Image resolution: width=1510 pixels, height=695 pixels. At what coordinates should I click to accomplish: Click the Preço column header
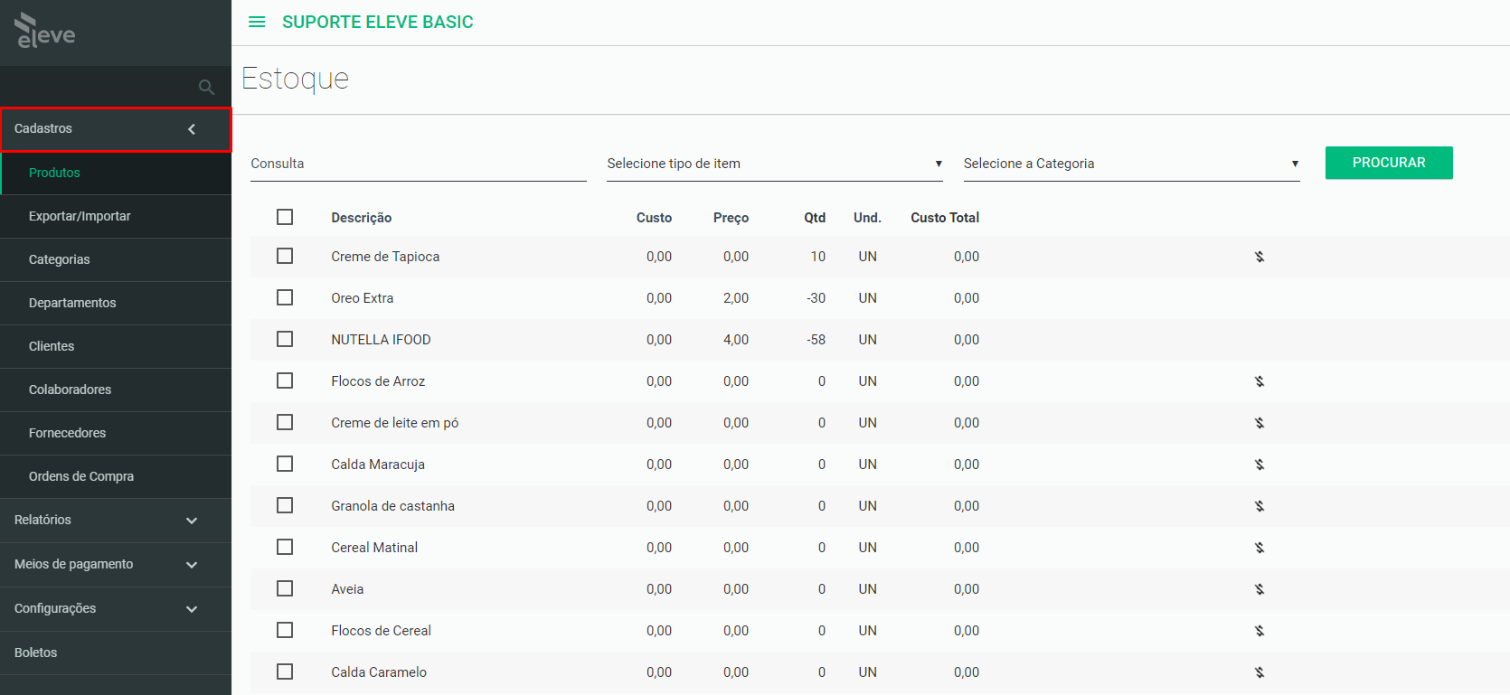click(x=731, y=218)
